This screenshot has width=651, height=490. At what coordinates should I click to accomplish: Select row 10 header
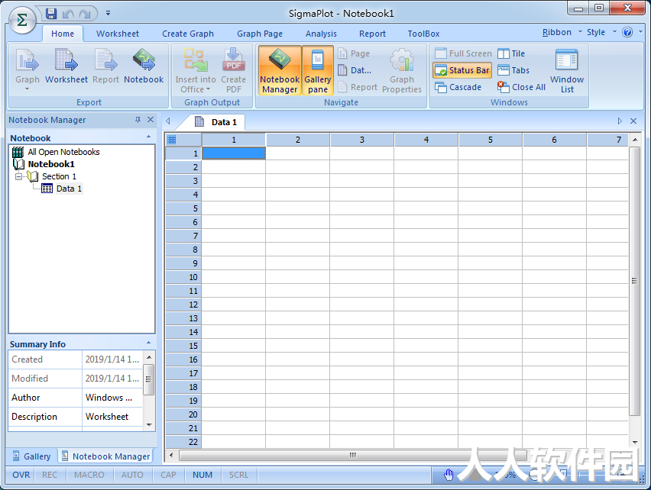point(183,277)
